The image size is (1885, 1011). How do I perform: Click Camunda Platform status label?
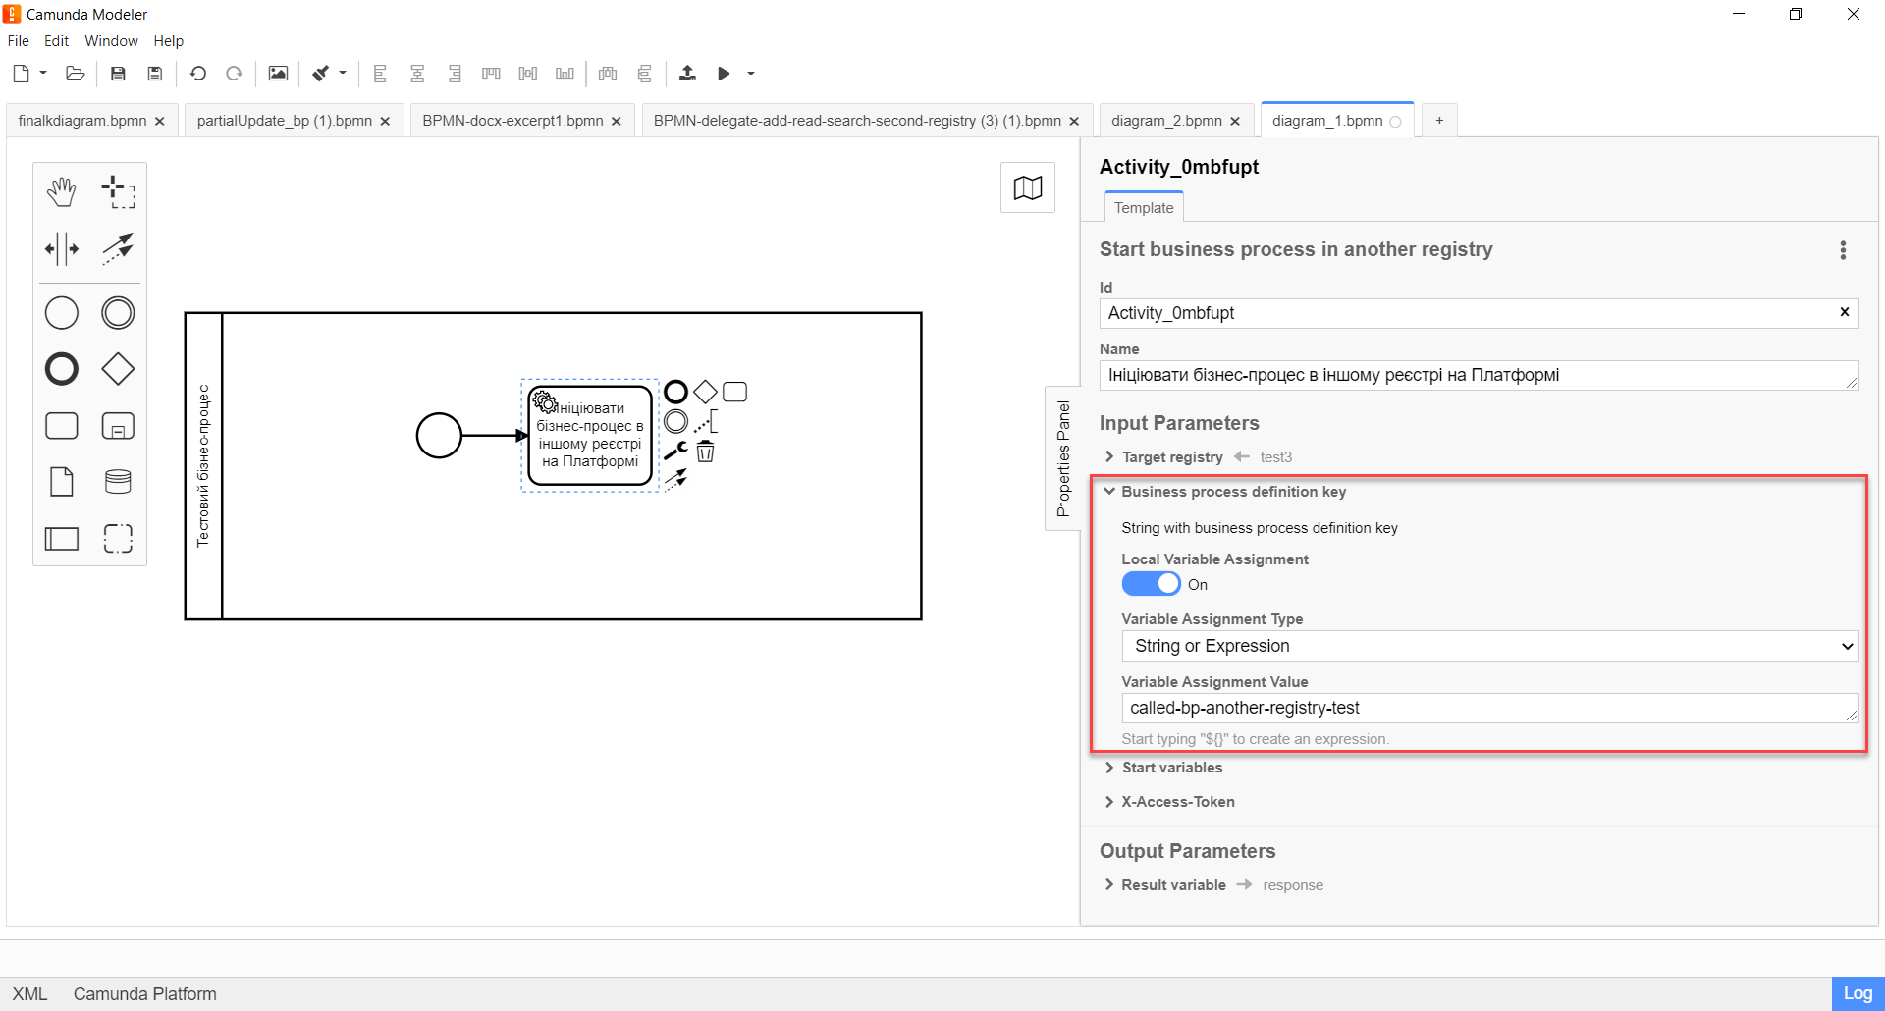click(145, 994)
